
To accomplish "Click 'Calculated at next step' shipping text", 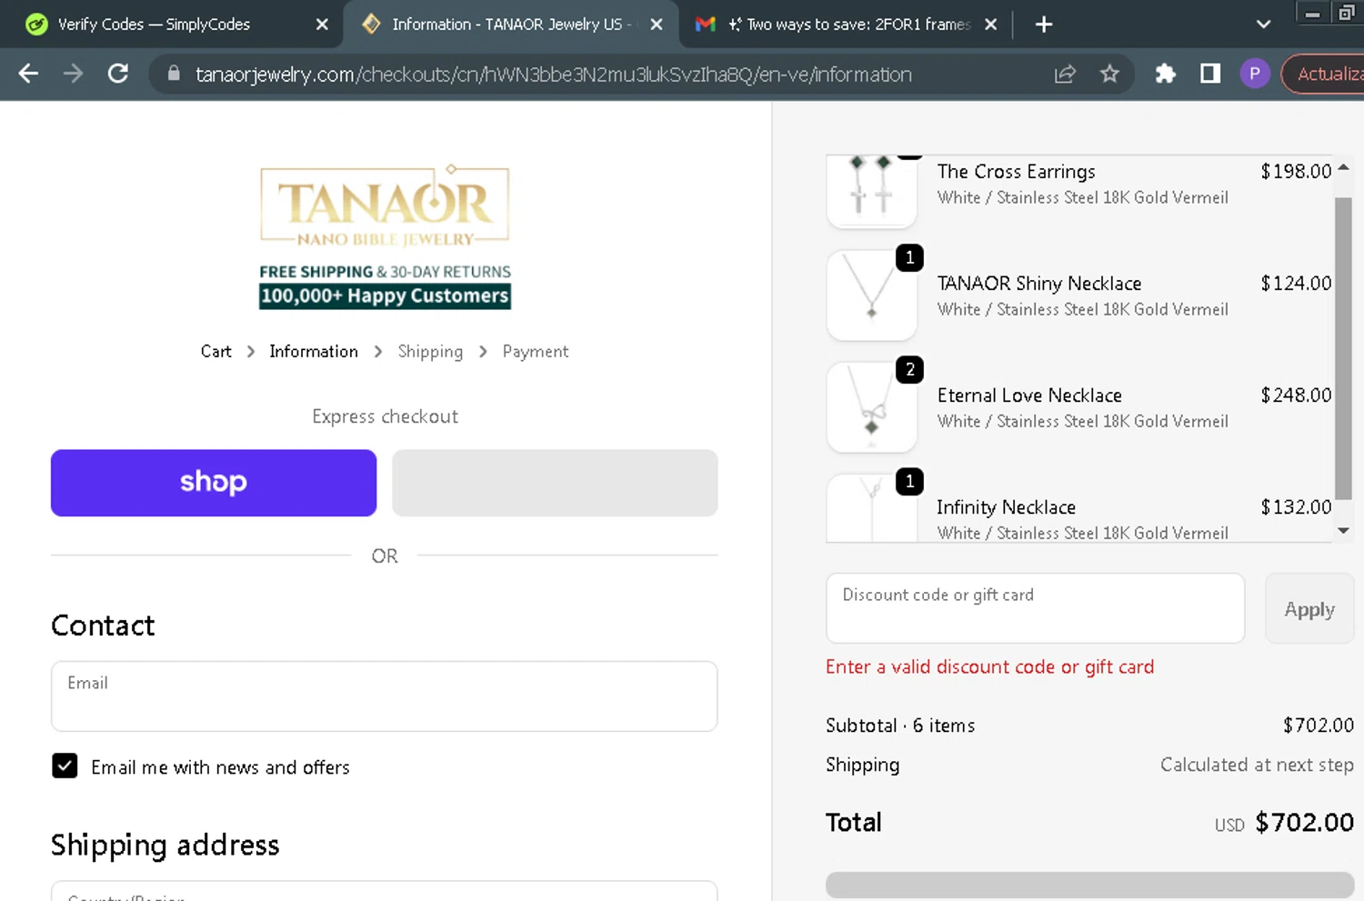I will tap(1257, 766).
